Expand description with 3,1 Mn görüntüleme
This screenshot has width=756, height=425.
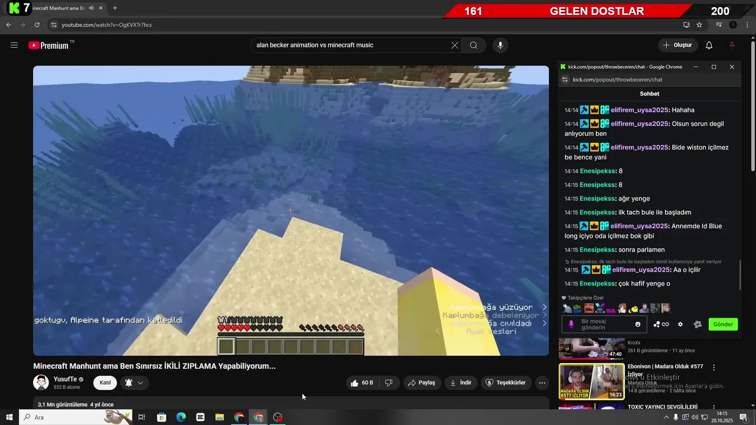(76, 404)
